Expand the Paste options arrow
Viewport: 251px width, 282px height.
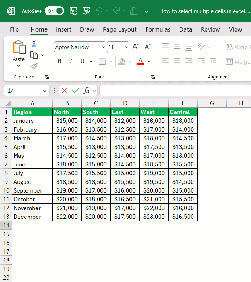(x=18, y=66)
